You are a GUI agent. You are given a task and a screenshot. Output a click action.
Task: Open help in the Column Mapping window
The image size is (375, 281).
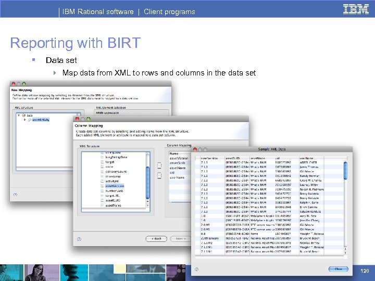click(x=79, y=239)
